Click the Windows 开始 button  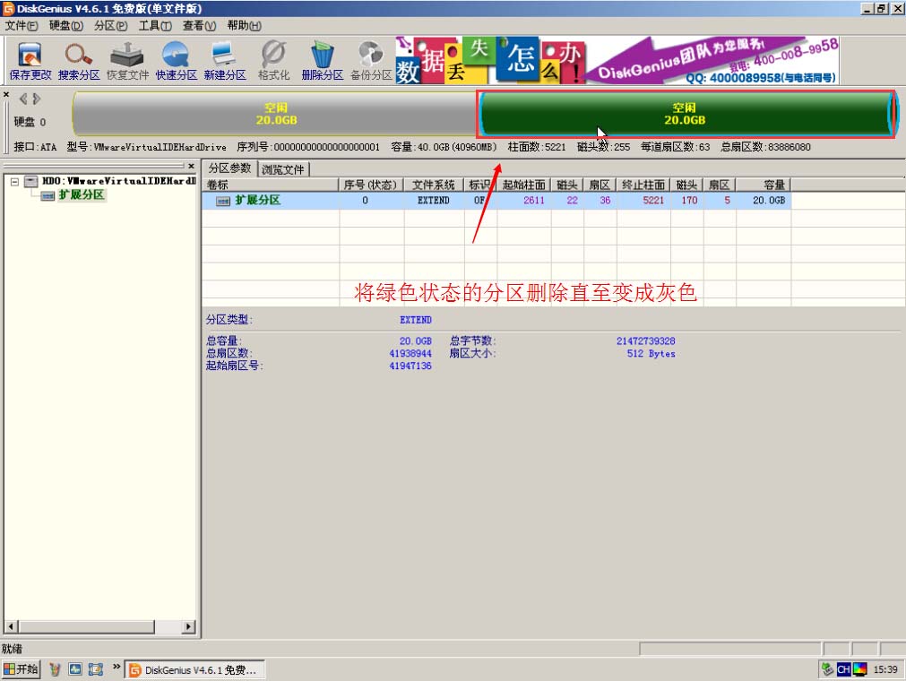[x=20, y=668]
